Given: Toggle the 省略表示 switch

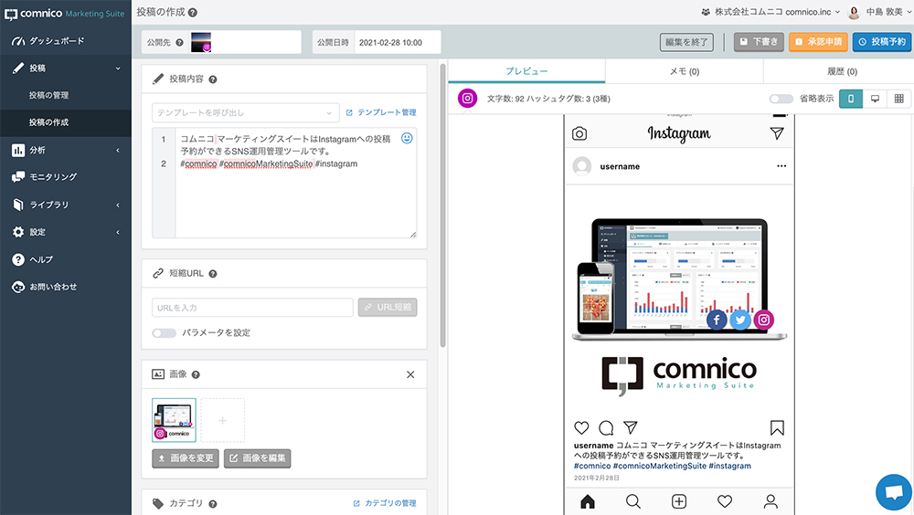Looking at the screenshot, I should (781, 99).
